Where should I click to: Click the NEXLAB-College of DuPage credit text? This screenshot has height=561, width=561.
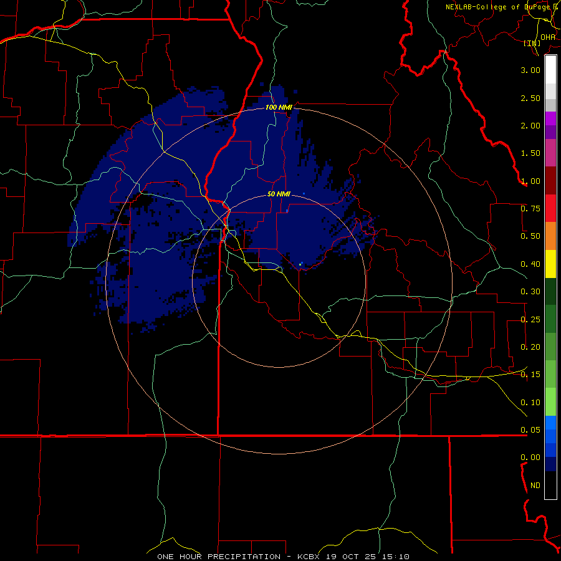503,7
